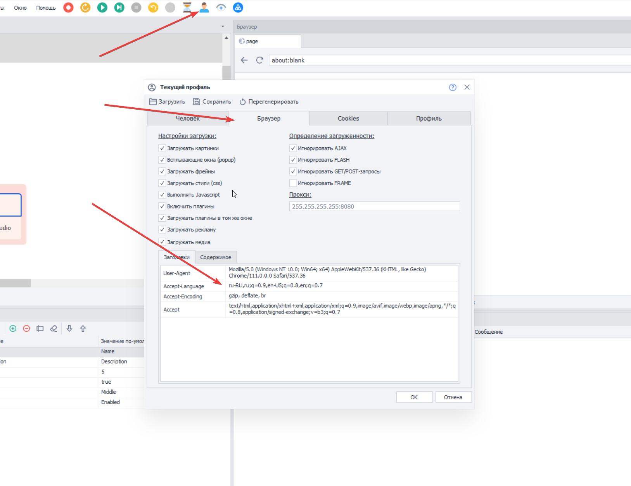Click green add variable icon
631x486 pixels.
(x=13, y=329)
